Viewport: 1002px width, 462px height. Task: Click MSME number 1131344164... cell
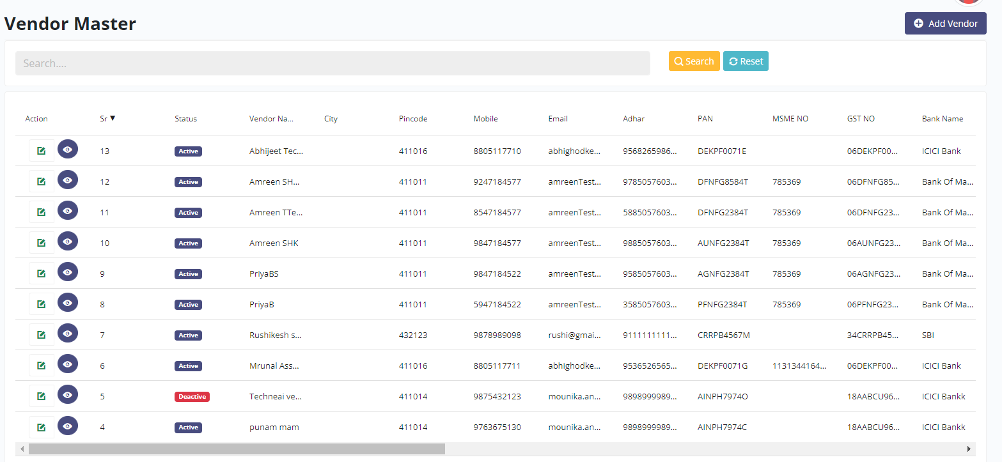point(799,366)
